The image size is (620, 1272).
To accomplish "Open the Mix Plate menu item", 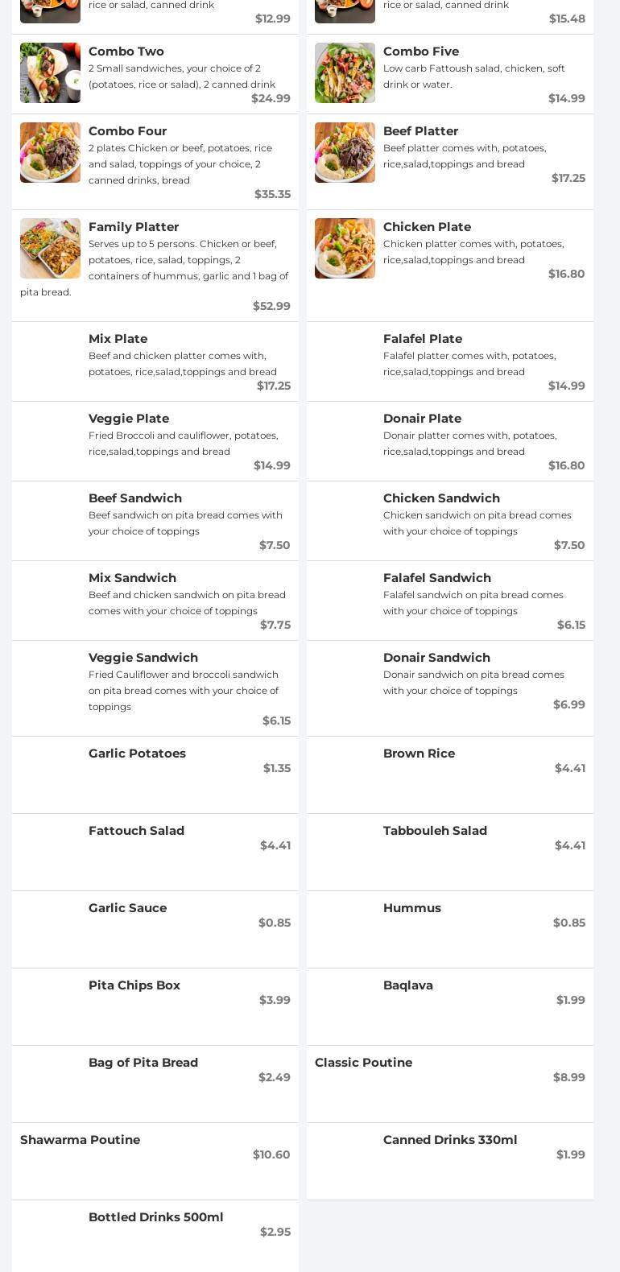I will click(118, 339).
